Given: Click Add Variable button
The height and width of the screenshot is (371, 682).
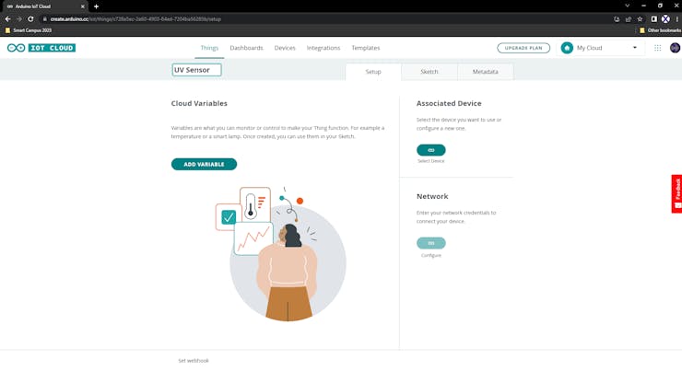Looking at the screenshot, I should (204, 164).
